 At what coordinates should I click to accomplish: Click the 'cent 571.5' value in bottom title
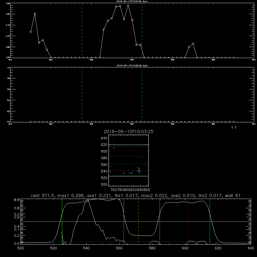pyautogui.click(x=43, y=196)
